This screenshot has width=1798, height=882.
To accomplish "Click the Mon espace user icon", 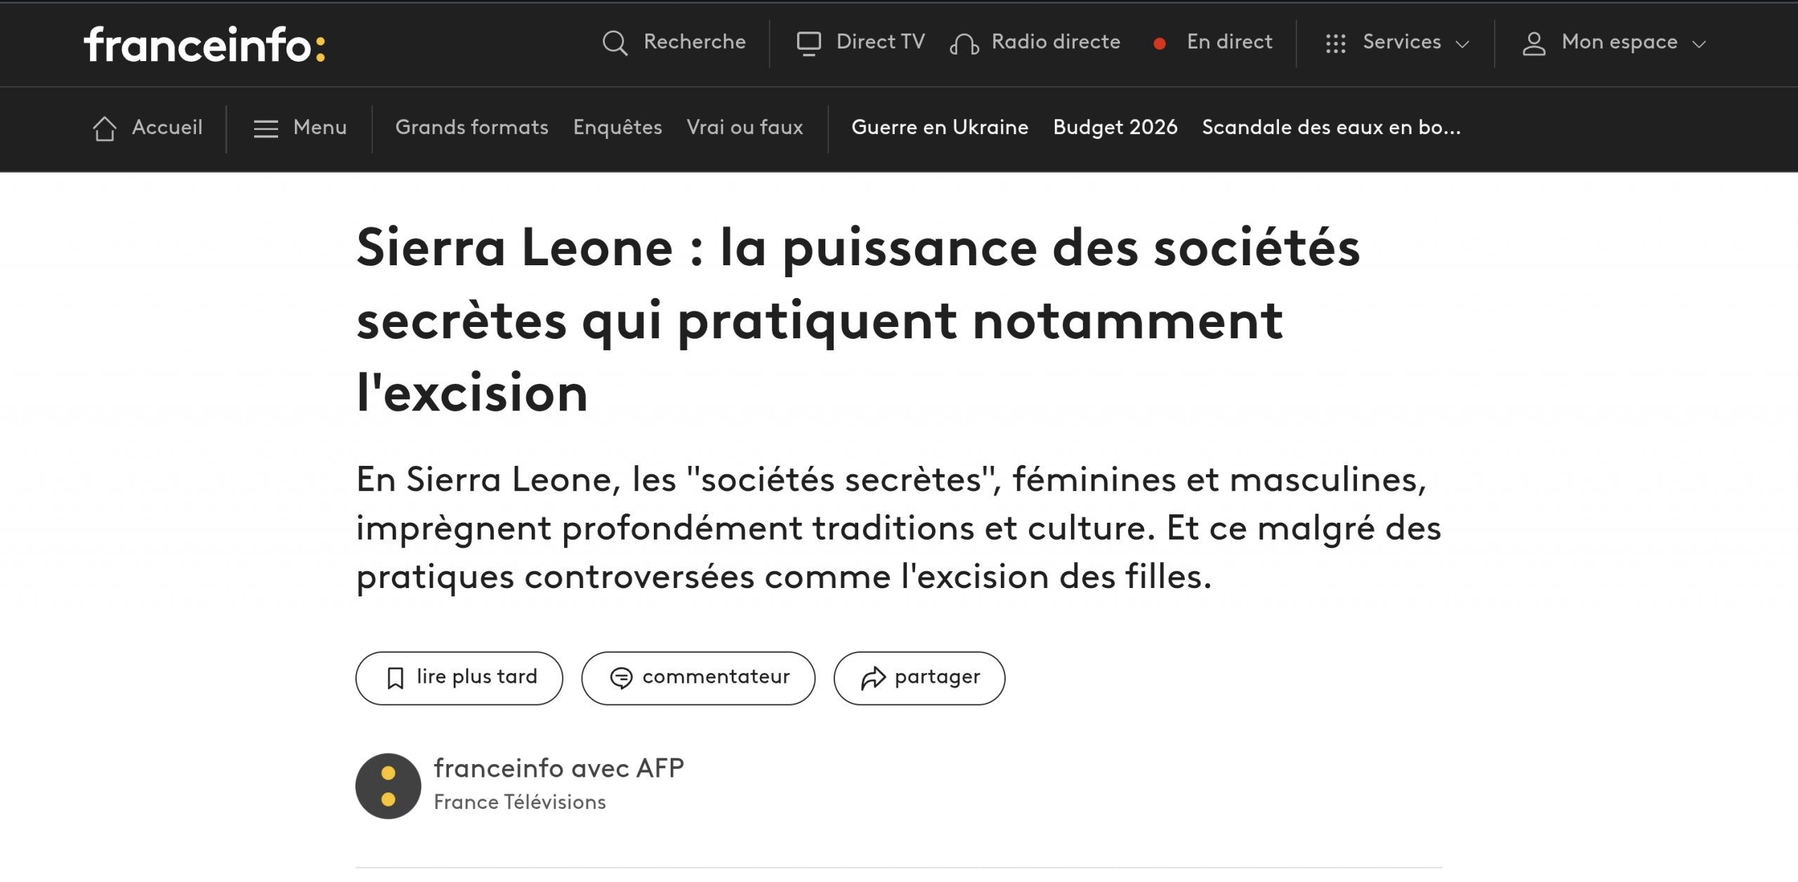I will point(1534,44).
